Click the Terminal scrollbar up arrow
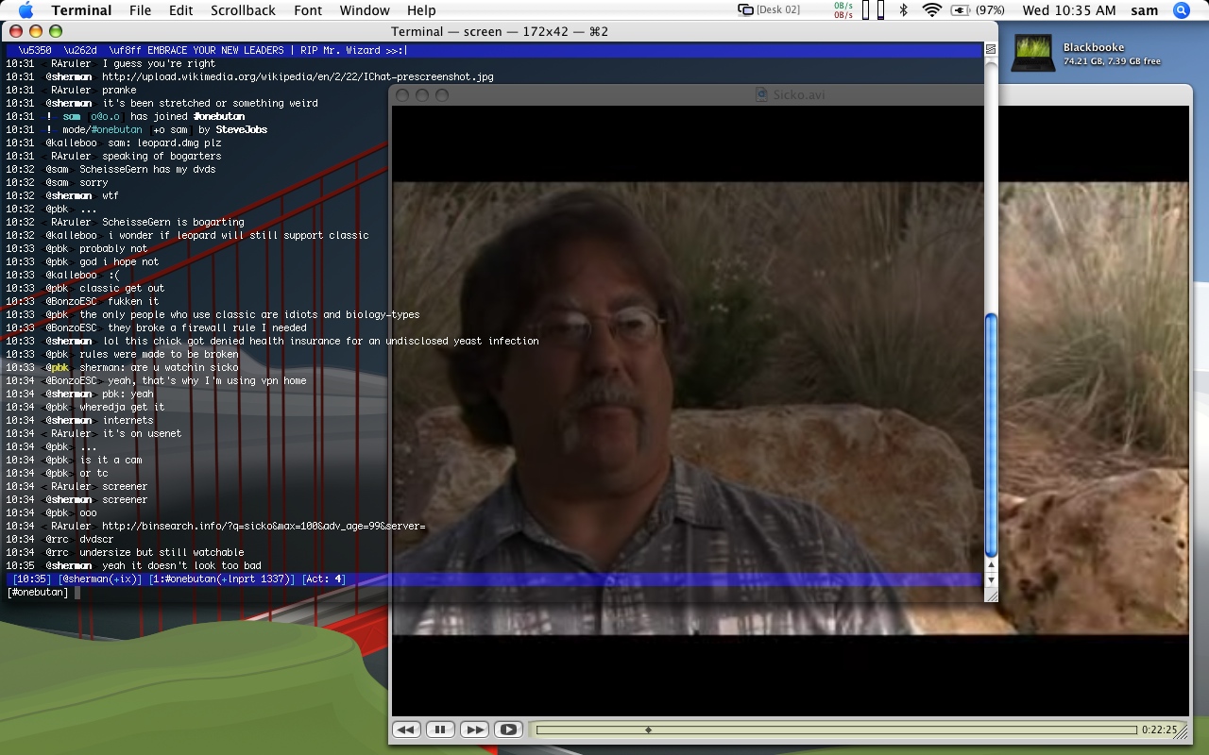The width and height of the screenshot is (1209, 755). (x=991, y=566)
